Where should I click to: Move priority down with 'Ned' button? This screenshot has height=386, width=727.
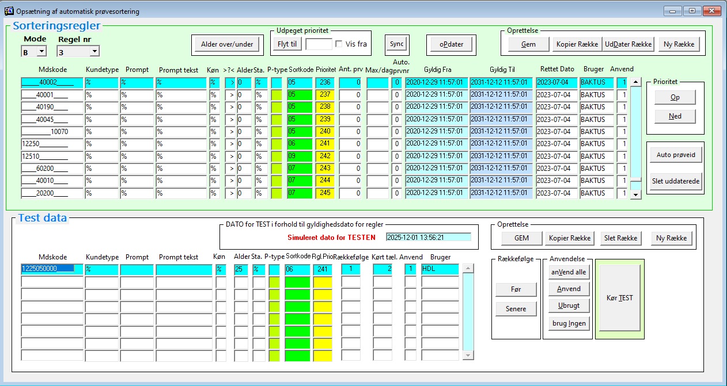675,116
